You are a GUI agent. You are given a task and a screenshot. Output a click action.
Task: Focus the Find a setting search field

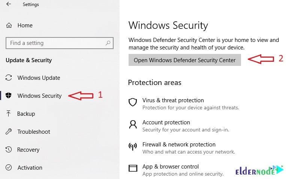pyautogui.click(x=60, y=43)
